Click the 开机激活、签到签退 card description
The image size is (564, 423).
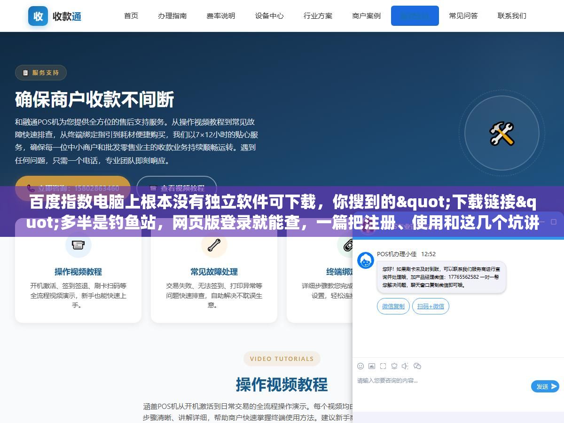(x=78, y=295)
